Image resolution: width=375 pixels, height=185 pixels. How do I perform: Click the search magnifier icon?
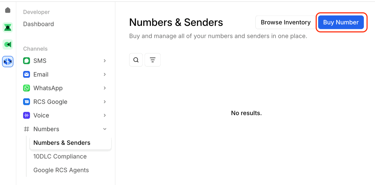coord(136,60)
